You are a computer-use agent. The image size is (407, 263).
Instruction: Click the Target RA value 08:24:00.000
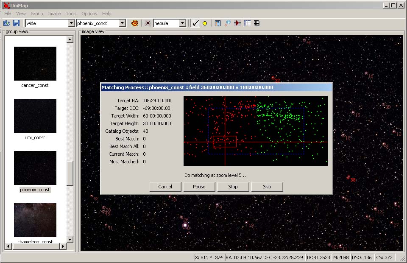(x=158, y=101)
